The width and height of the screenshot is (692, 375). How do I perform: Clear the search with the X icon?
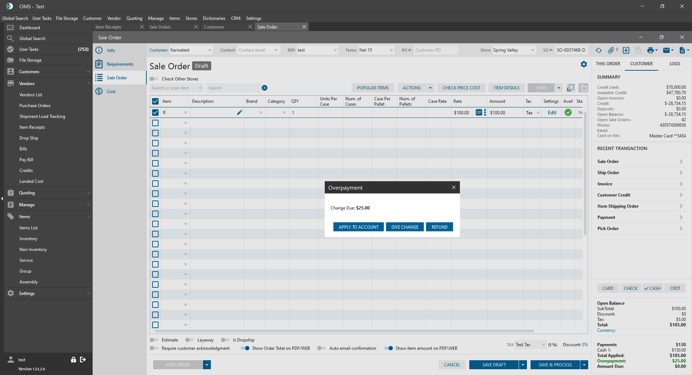(x=265, y=88)
